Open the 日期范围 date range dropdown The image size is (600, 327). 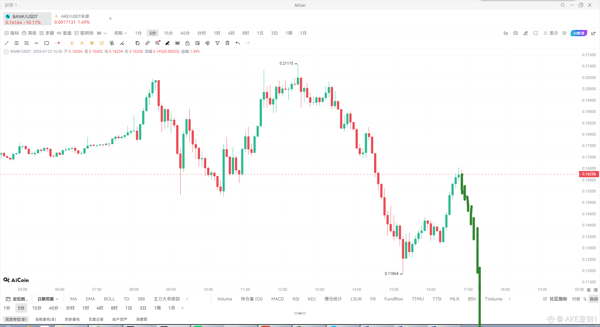coord(48,299)
